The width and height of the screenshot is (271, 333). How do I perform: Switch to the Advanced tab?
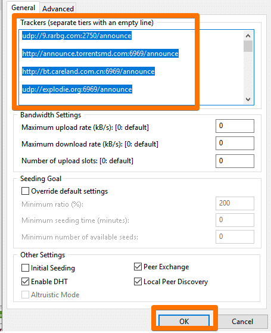tap(58, 9)
